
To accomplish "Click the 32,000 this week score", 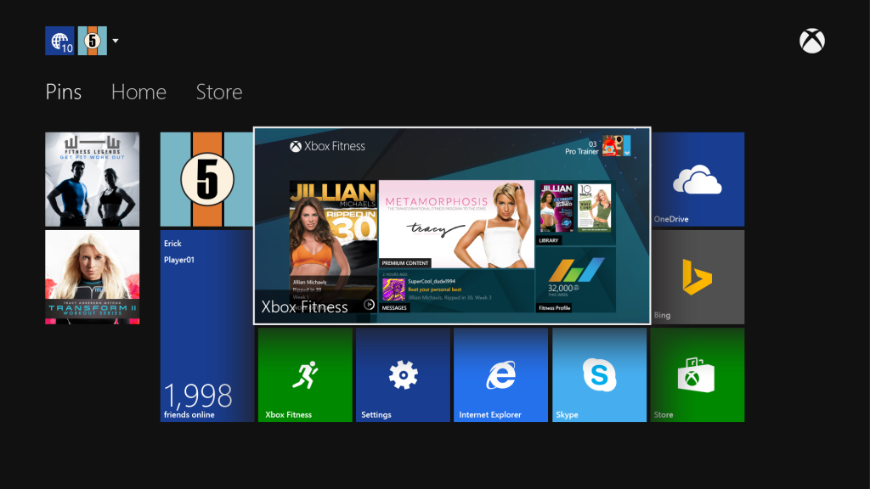I will coord(564,290).
